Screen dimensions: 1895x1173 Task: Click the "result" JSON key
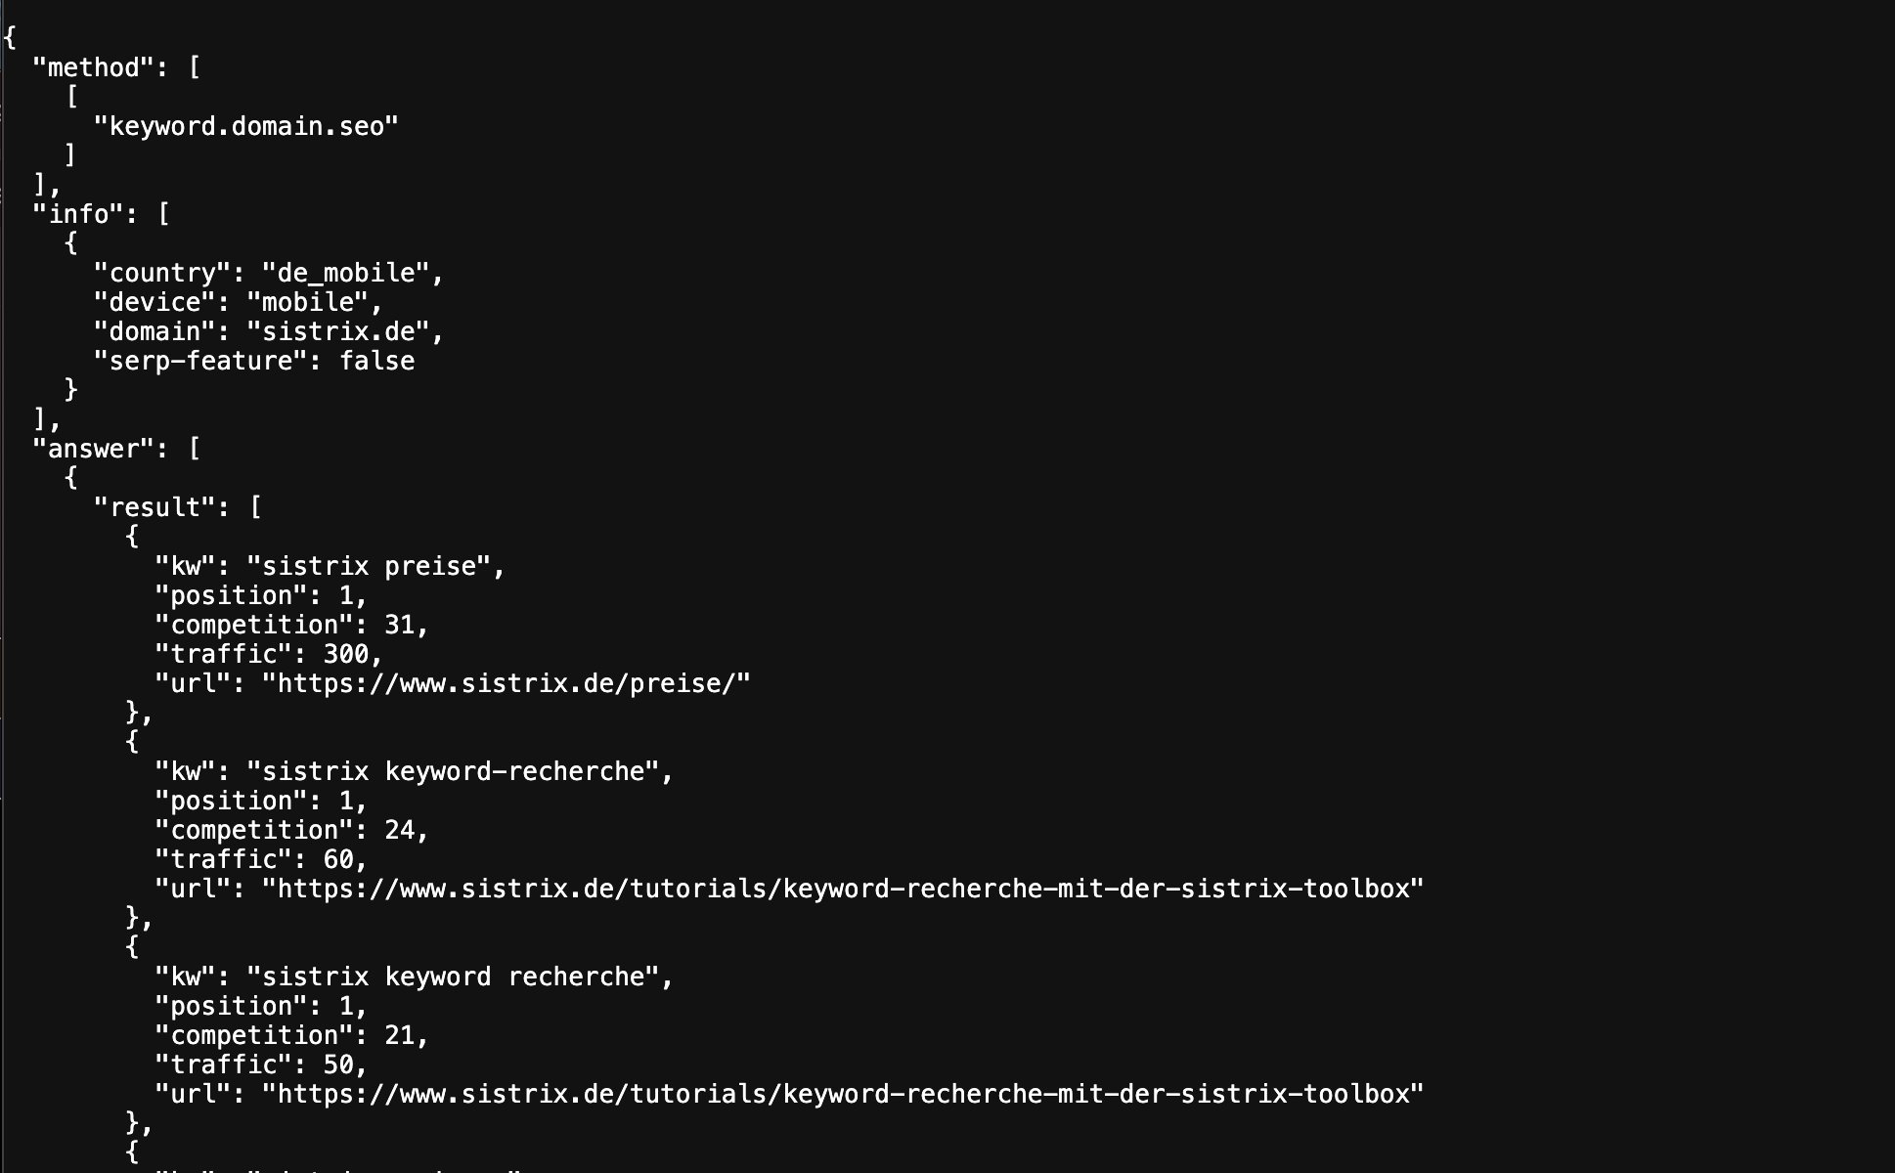154,507
